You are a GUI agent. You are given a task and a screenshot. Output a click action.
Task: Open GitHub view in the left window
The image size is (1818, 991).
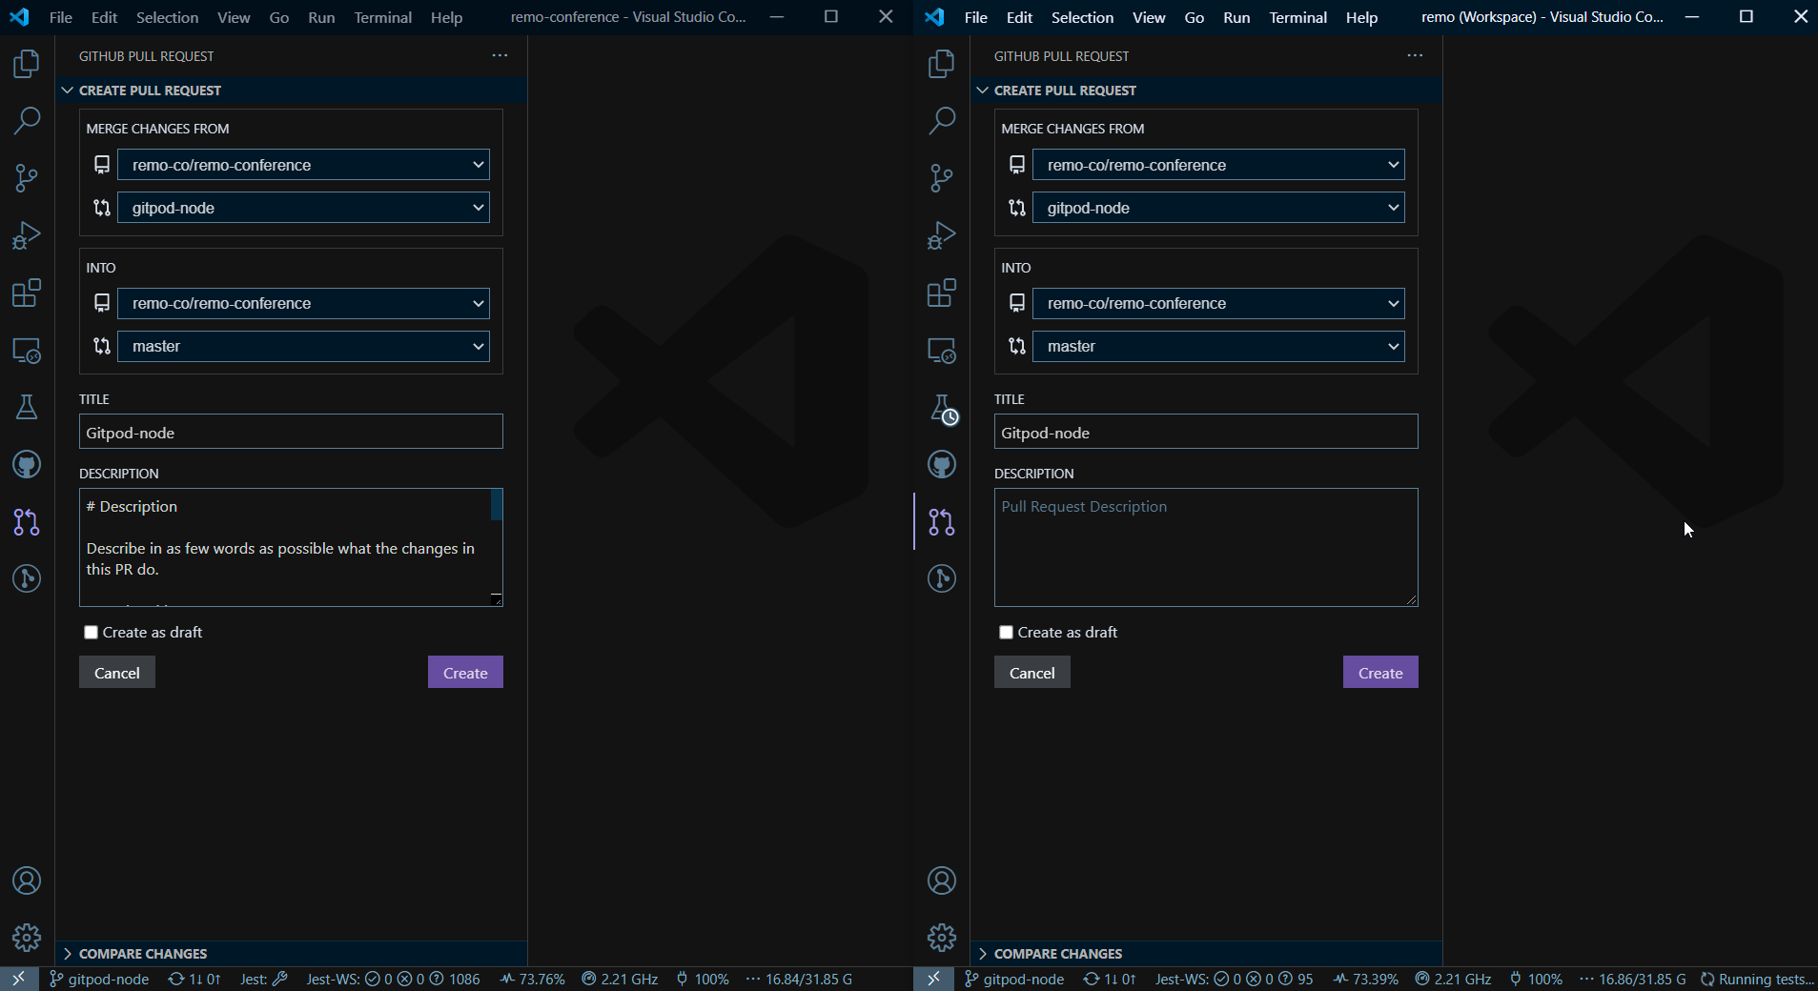click(27, 464)
